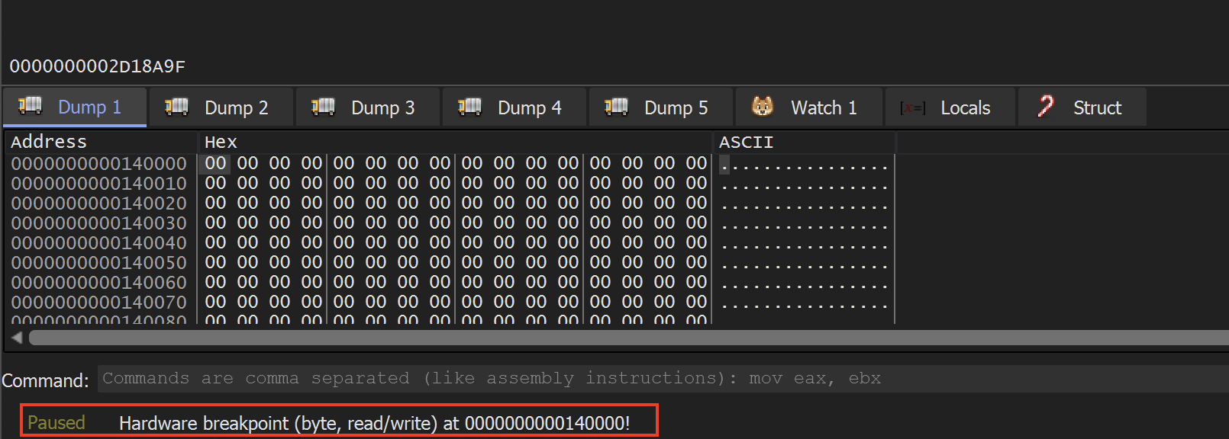This screenshot has width=1229, height=439.
Task: Select address row 0000000000140030
Action: (x=99, y=223)
